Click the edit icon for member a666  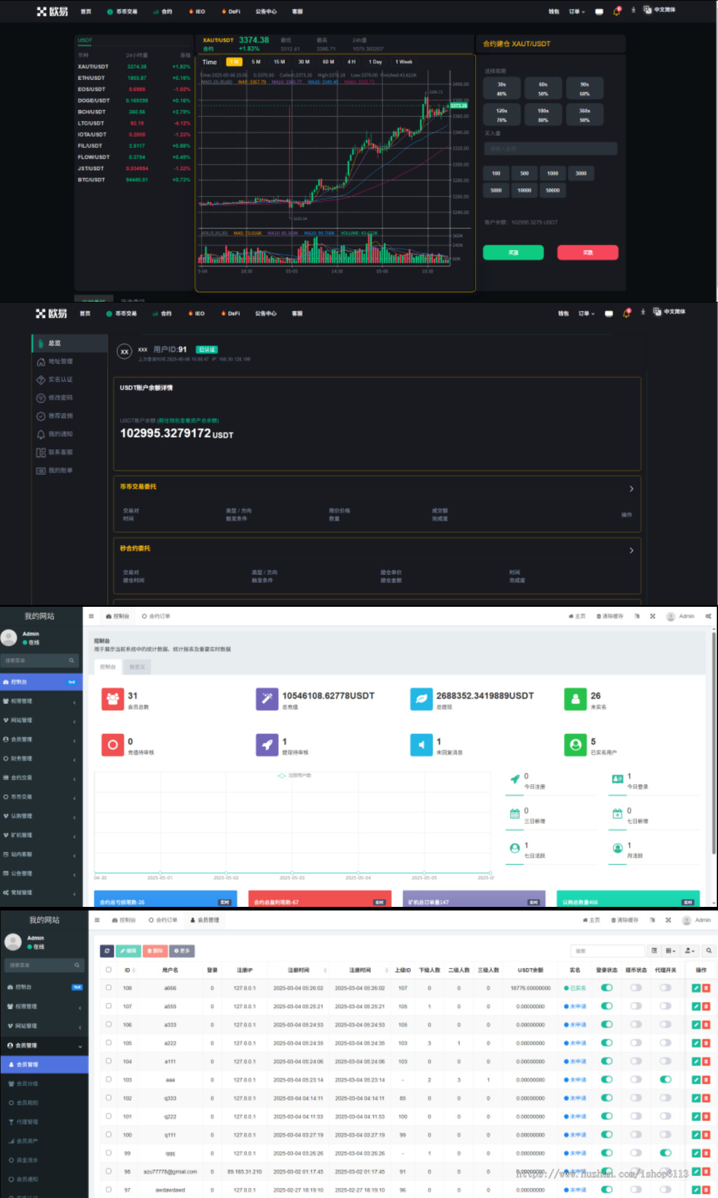point(696,988)
